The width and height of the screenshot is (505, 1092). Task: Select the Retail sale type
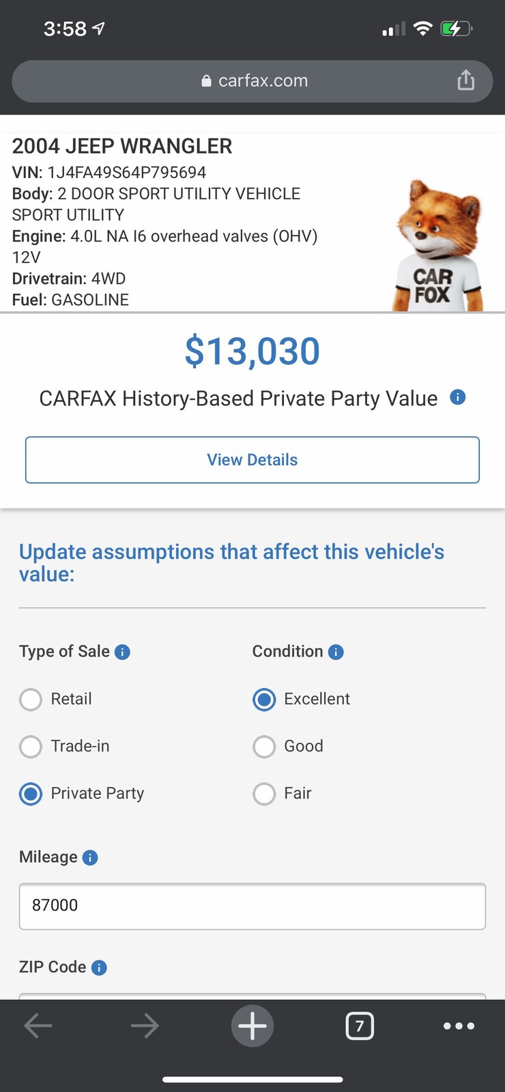point(31,700)
